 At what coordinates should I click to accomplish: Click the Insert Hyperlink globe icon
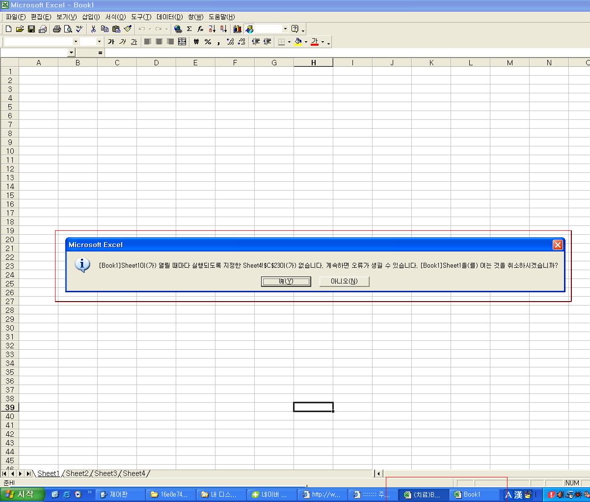pos(178,29)
